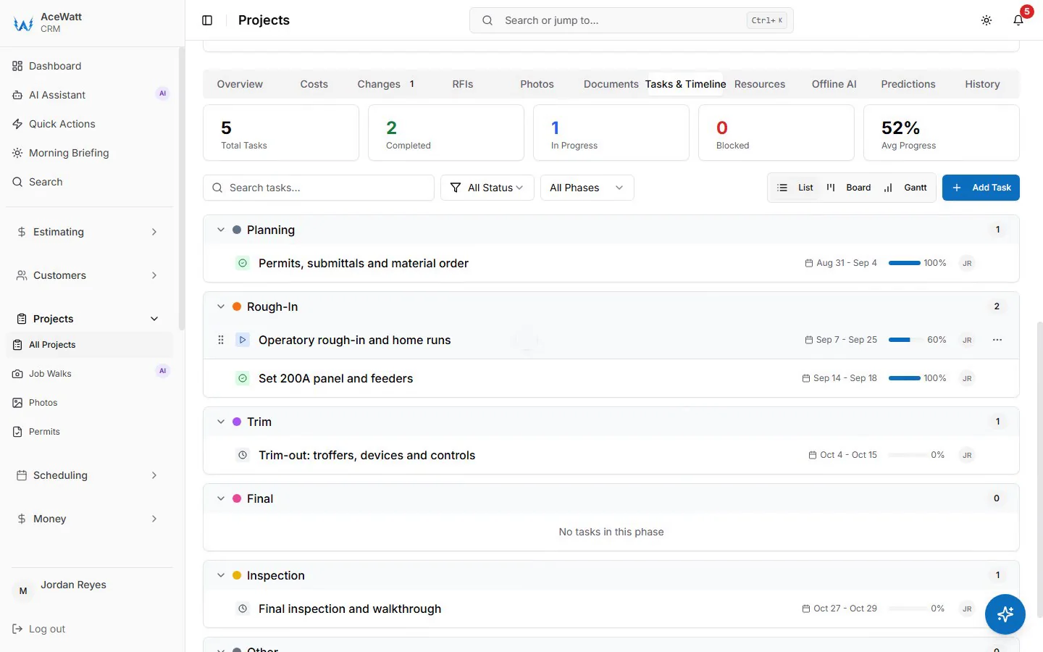Open Final inspection and walkthrough task
This screenshot has height=652, width=1043.
pos(350,609)
